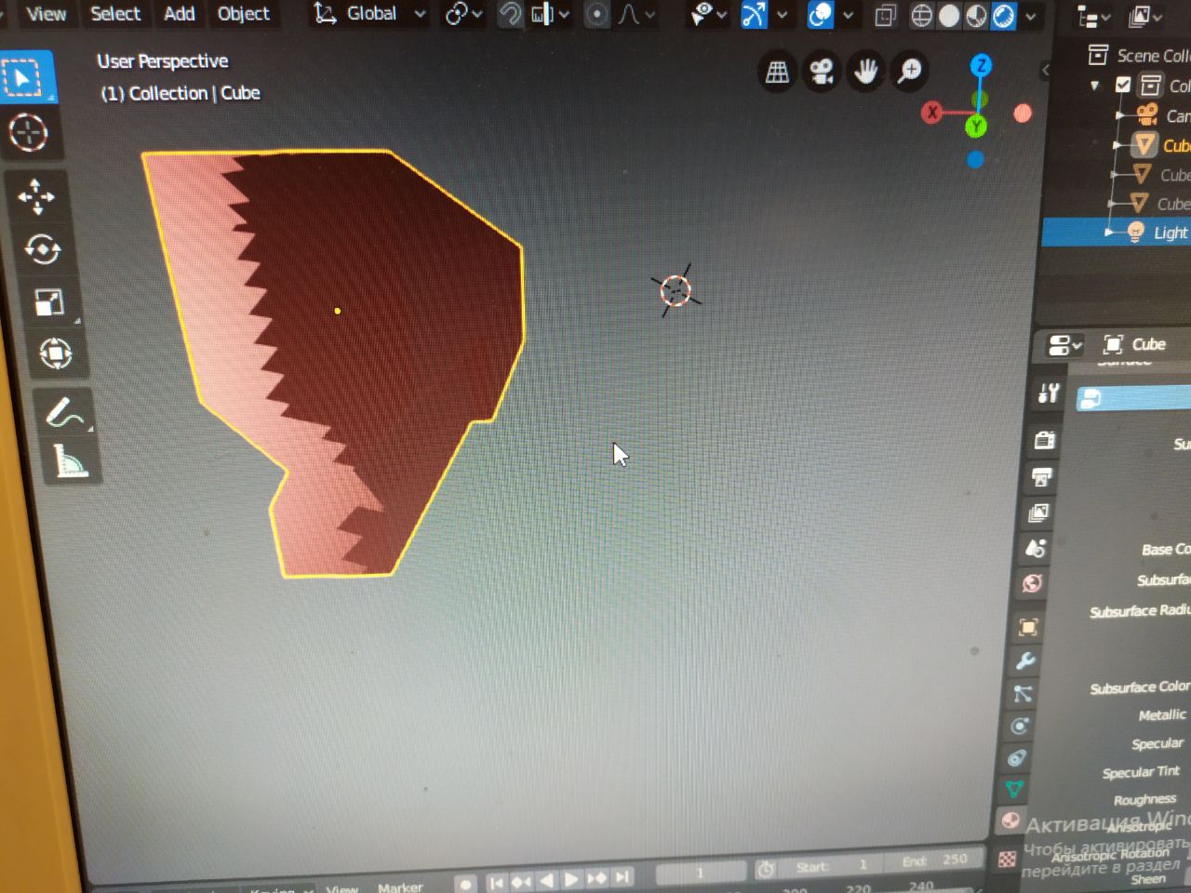Open the Object Data mesh tab
The width and height of the screenshot is (1191, 893).
pos(1014,790)
